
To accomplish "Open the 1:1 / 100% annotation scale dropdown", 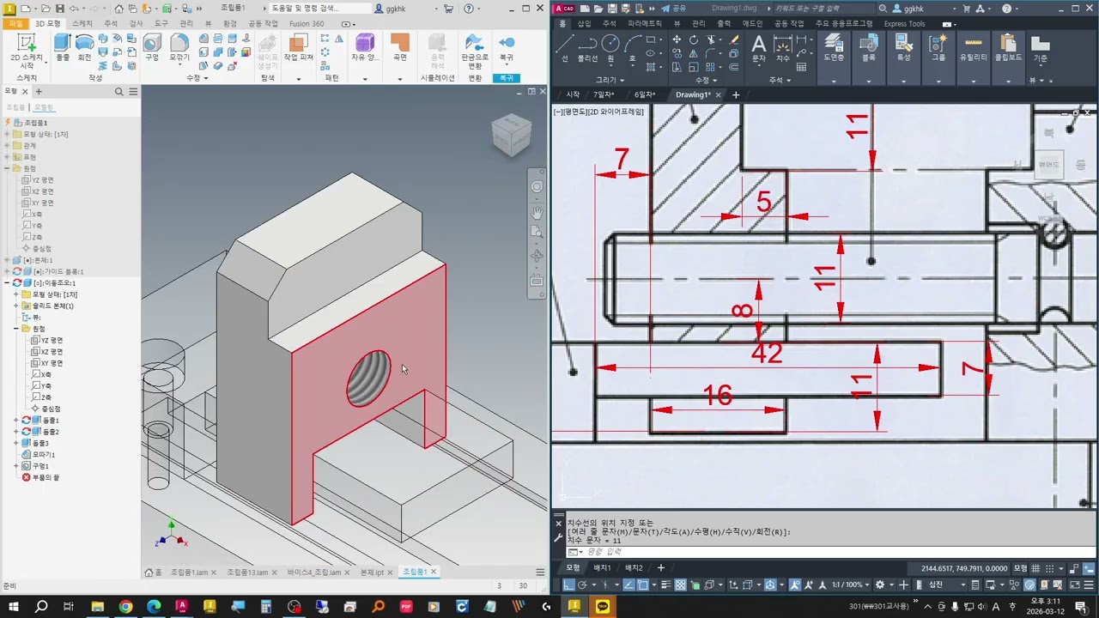I will 849,585.
